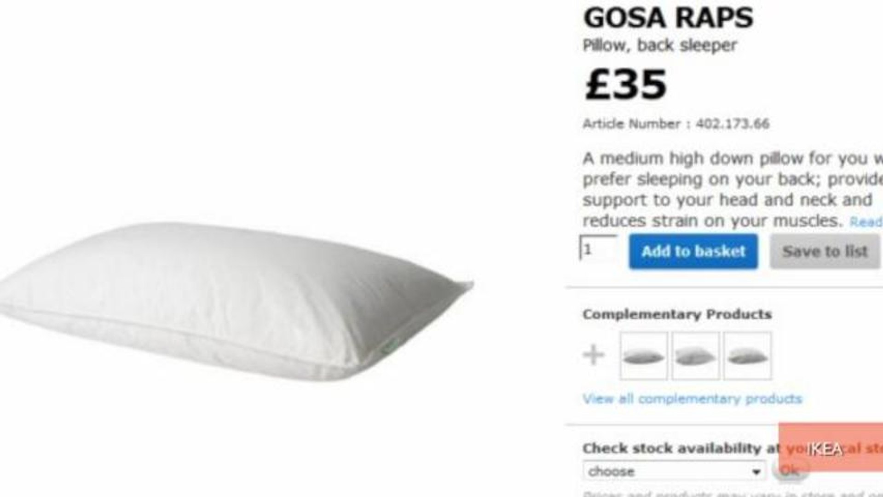The width and height of the screenshot is (883, 497).
Task: Click the GOSA RAPS product title
Action: pos(668,18)
